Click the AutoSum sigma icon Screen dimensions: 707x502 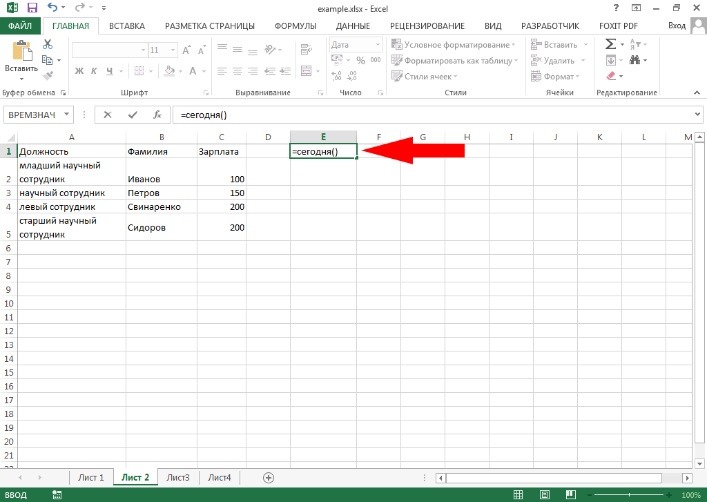point(610,44)
